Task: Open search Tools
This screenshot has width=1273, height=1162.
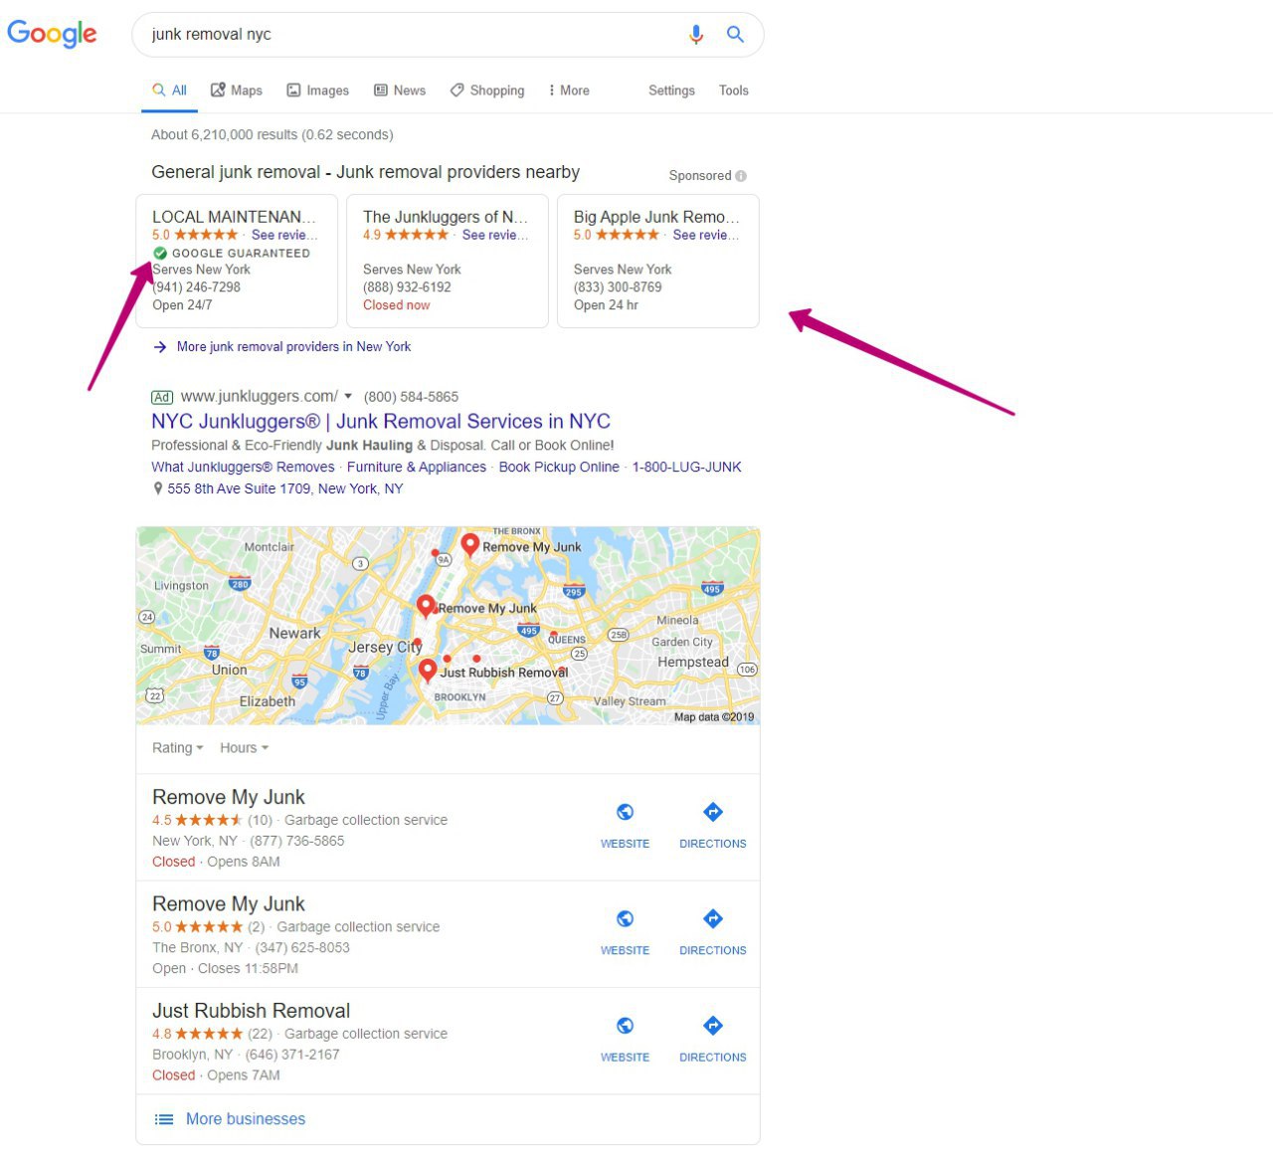Action: (x=734, y=91)
